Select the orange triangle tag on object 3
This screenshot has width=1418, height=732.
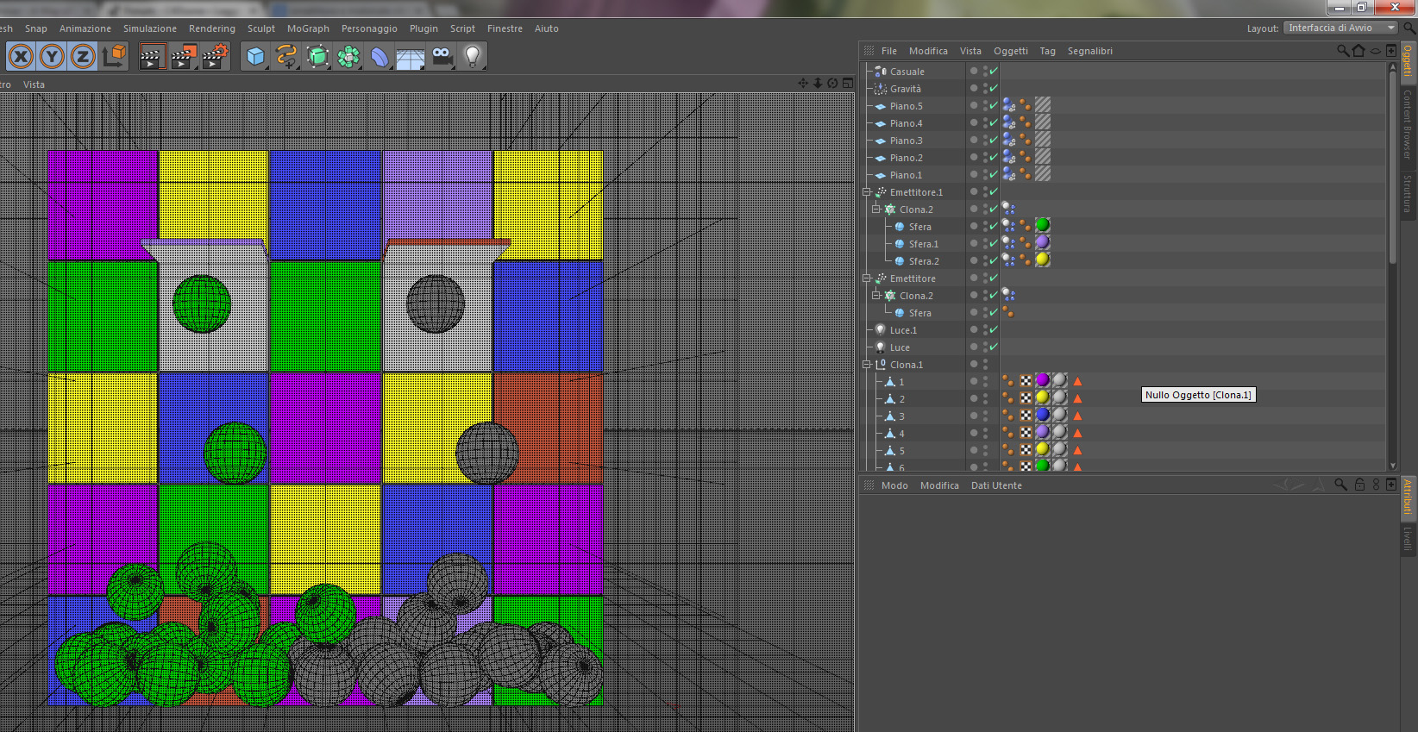(x=1077, y=416)
